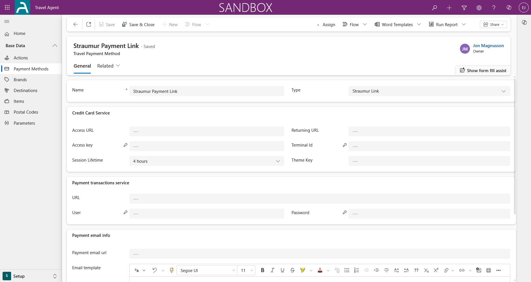Click the Theme Key field
The image size is (531, 282).
(x=429, y=161)
